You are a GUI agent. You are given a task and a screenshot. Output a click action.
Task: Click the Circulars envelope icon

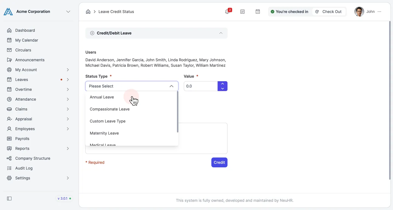(x=9, y=50)
